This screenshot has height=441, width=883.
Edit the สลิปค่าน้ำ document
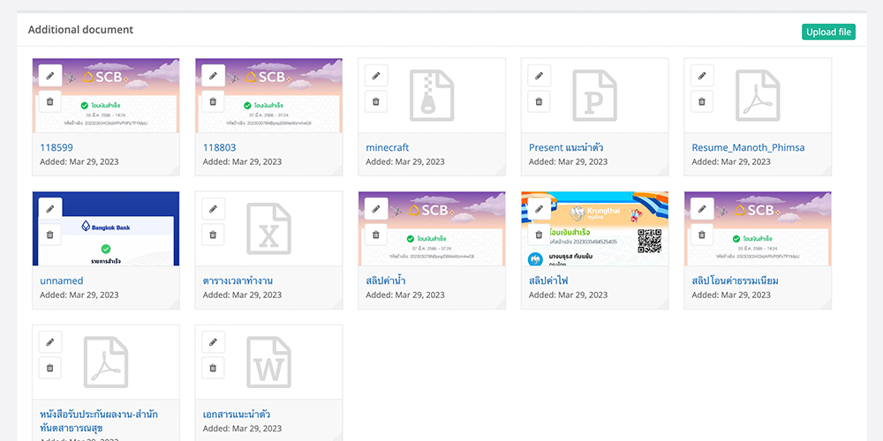tap(376, 209)
